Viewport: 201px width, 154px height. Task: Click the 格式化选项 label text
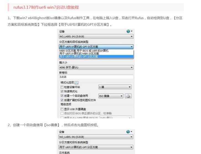pyautogui.click(x=67, y=83)
